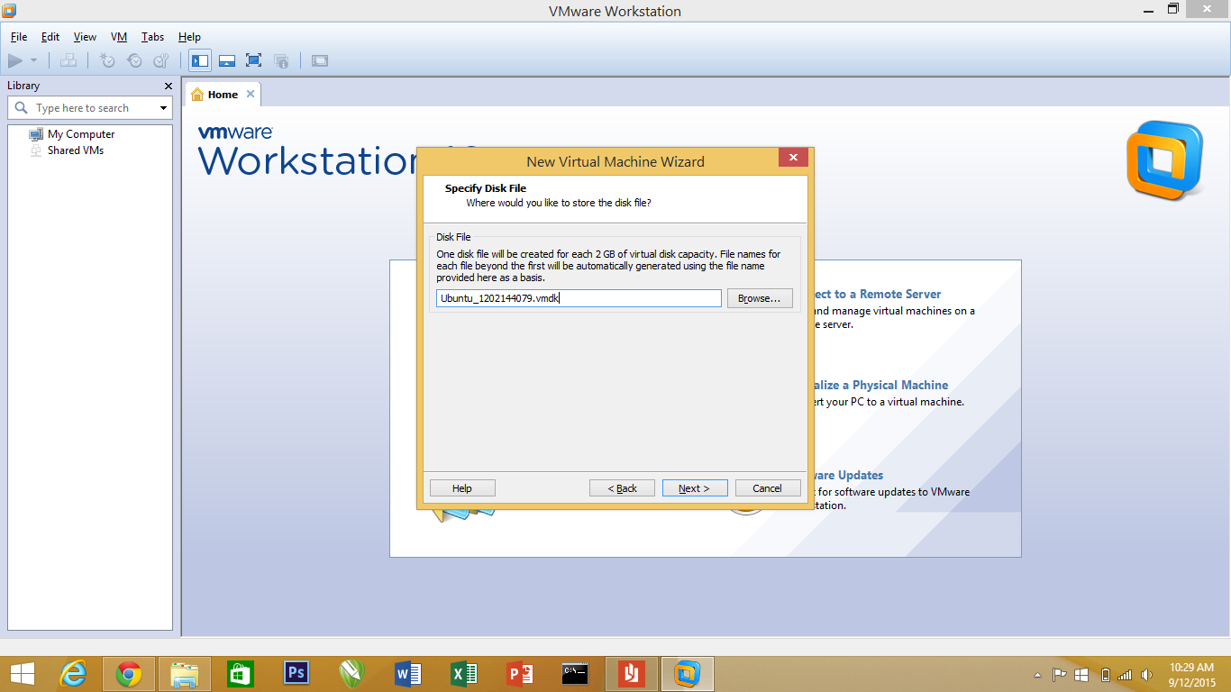Launch Excel from the taskbar

(464, 674)
